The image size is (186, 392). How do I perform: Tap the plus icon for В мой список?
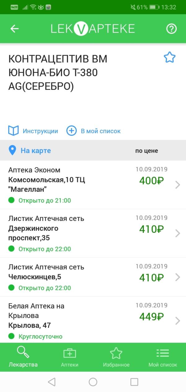pyautogui.click(x=72, y=131)
